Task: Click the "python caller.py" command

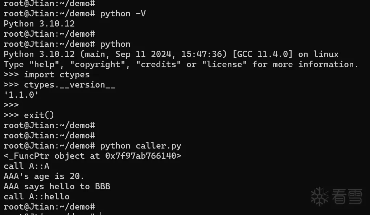Action: pos(141,146)
